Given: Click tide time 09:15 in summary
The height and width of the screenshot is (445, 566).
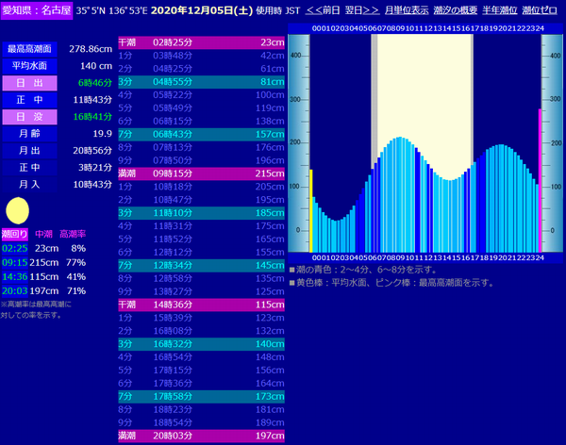Looking at the screenshot, I should pos(14,263).
